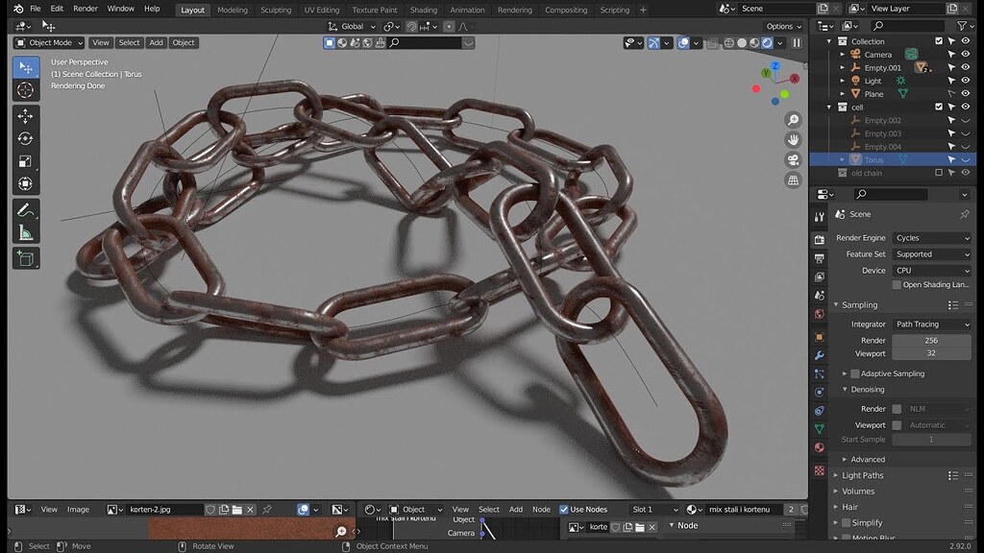The width and height of the screenshot is (984, 553).
Task: Click the Render samples 256 field
Action: [931, 341]
